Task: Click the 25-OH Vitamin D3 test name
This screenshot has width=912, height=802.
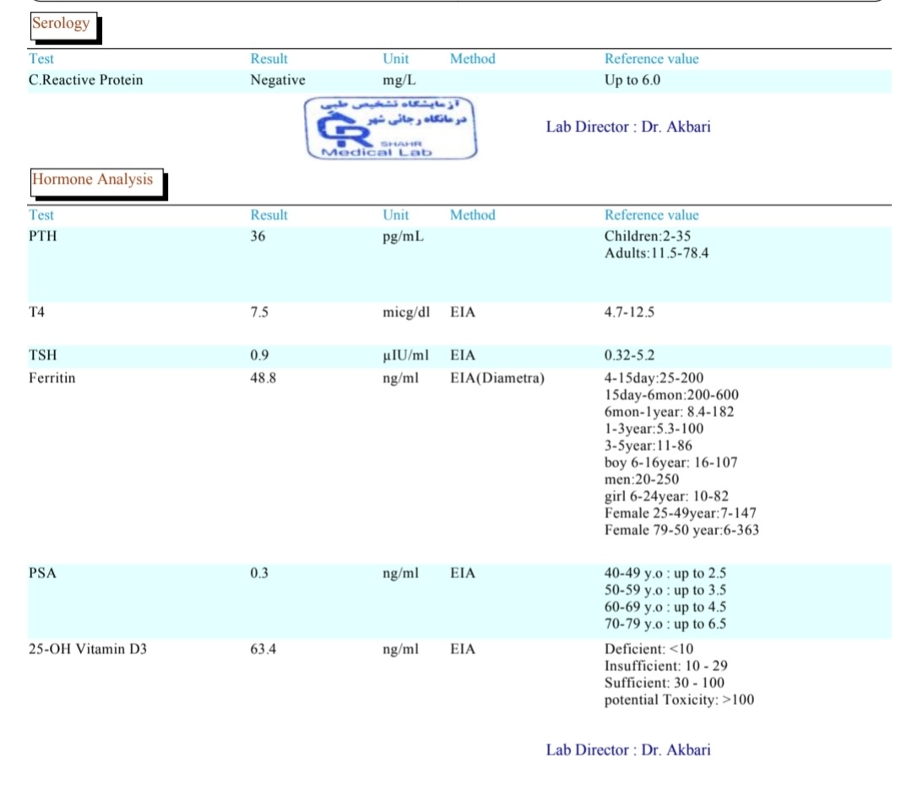Action: tap(88, 649)
